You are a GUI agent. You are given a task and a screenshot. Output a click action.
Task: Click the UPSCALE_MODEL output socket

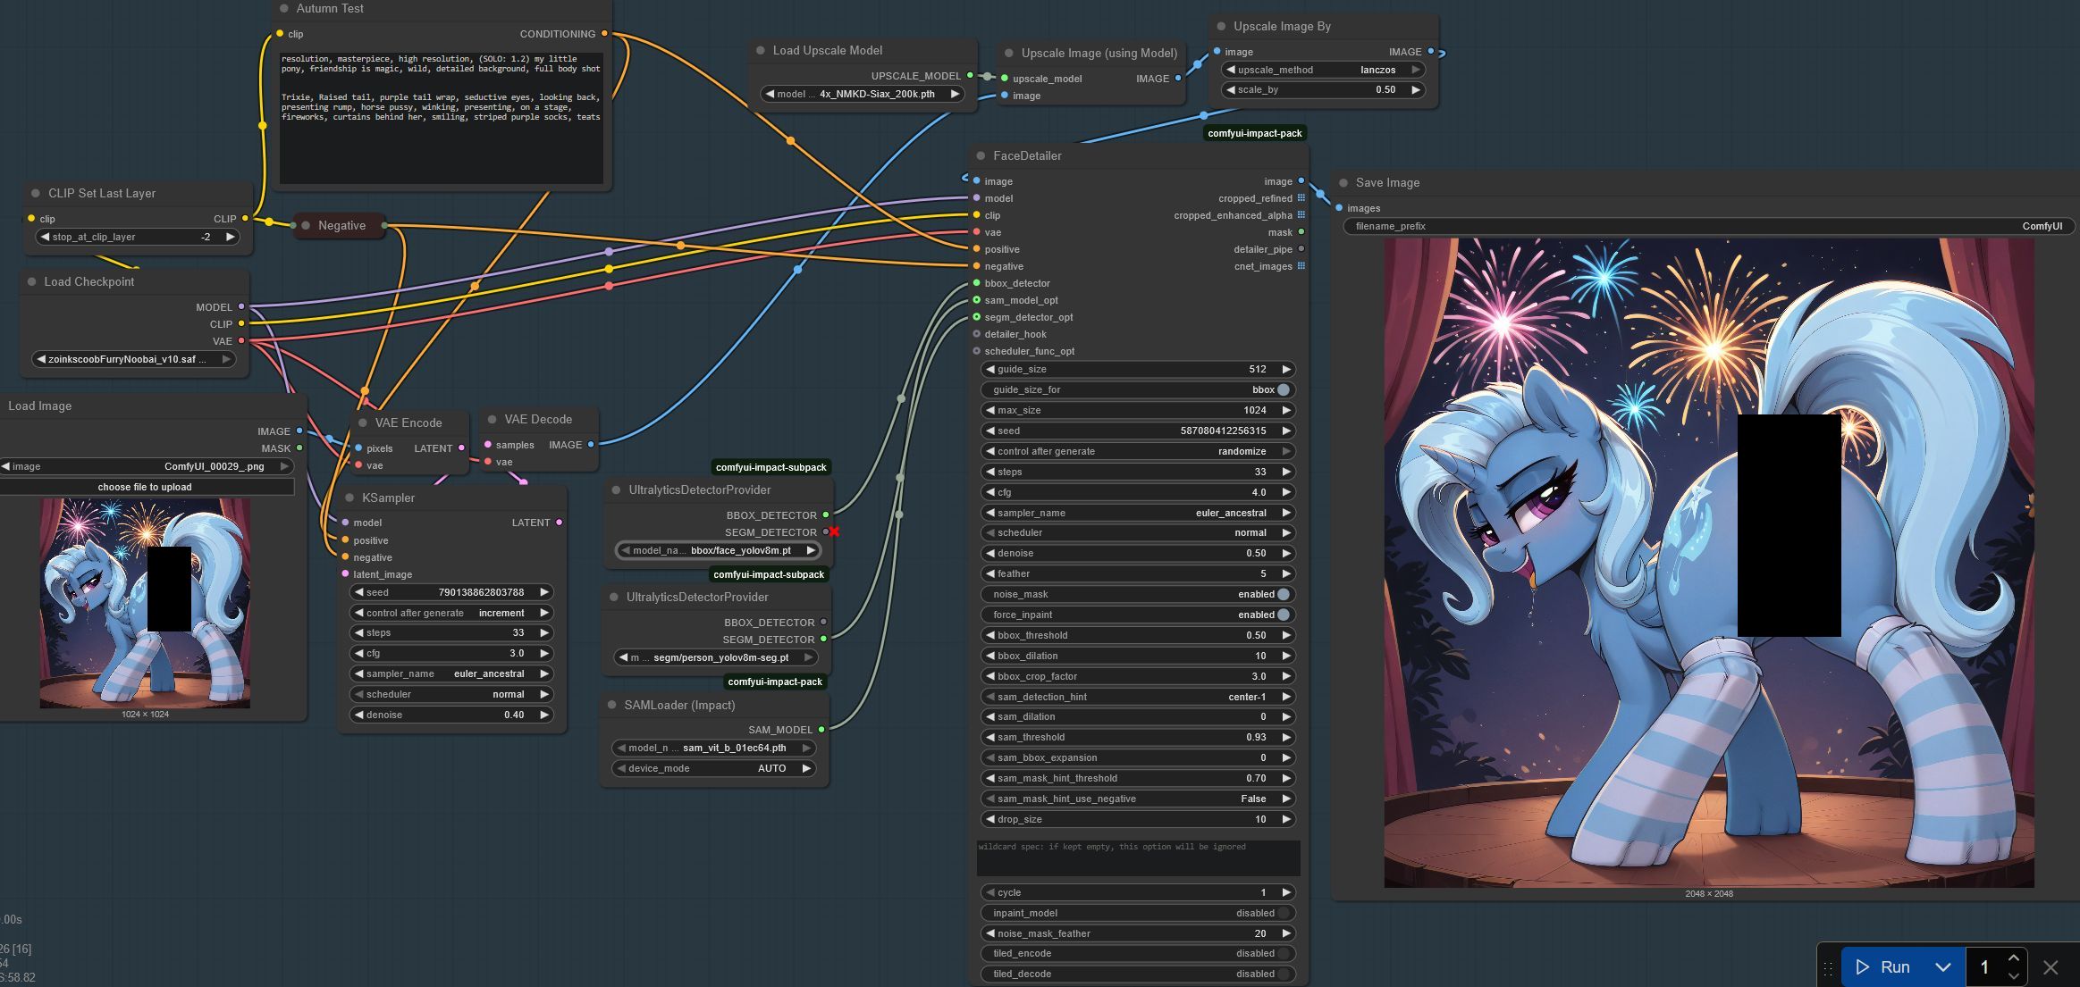pyautogui.click(x=971, y=76)
